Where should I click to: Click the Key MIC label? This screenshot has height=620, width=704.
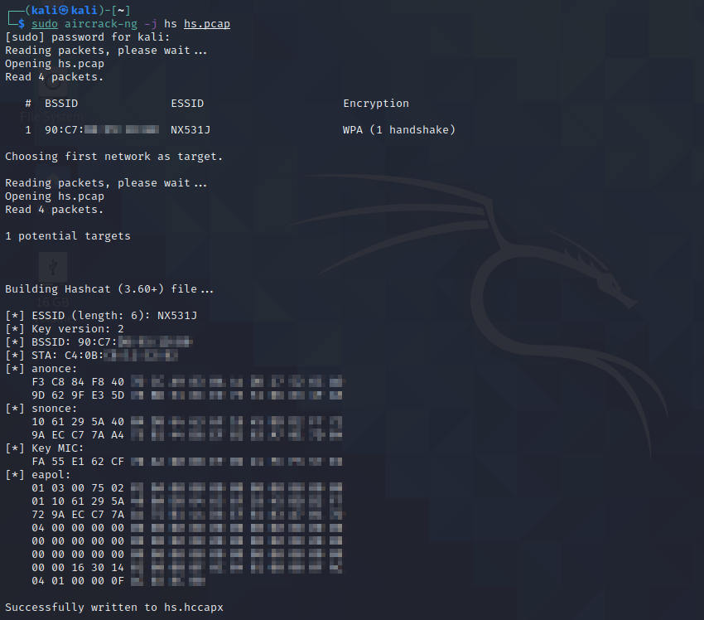56,448
